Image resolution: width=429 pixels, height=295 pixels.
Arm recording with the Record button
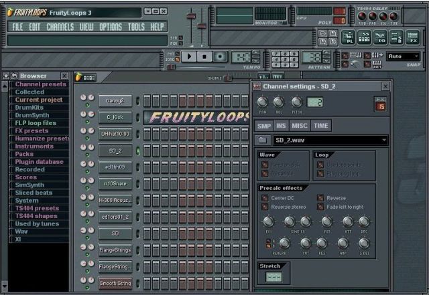coord(220,57)
